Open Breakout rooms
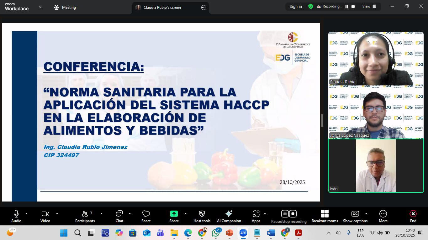This screenshot has height=240, width=428. point(325,216)
